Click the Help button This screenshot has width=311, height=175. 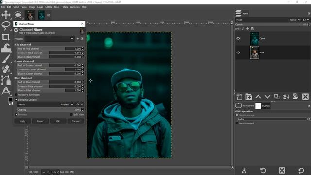22,121
